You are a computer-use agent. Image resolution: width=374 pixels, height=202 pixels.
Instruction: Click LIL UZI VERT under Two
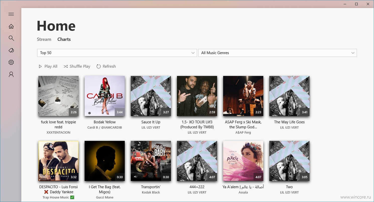coord(289,192)
